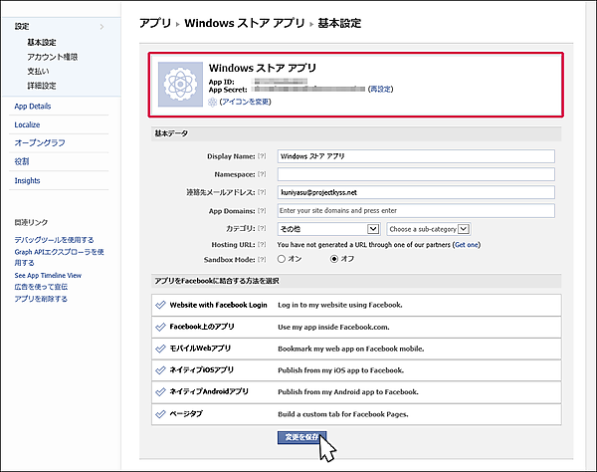Open オープングラフ in the sidebar
Screen dimensions: 597x472
tap(40, 142)
